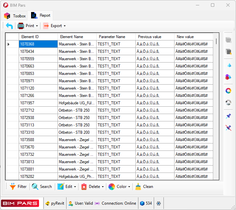Click the Filter button
This screenshot has width=236, height=210.
click(18, 187)
